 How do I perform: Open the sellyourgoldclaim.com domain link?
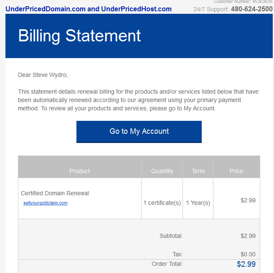(x=46, y=203)
